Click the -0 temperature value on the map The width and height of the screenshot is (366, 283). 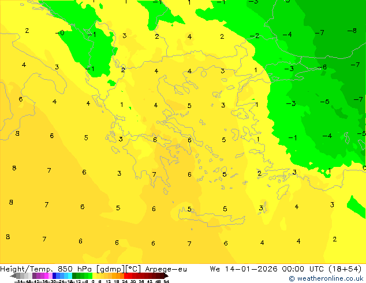[60, 33]
